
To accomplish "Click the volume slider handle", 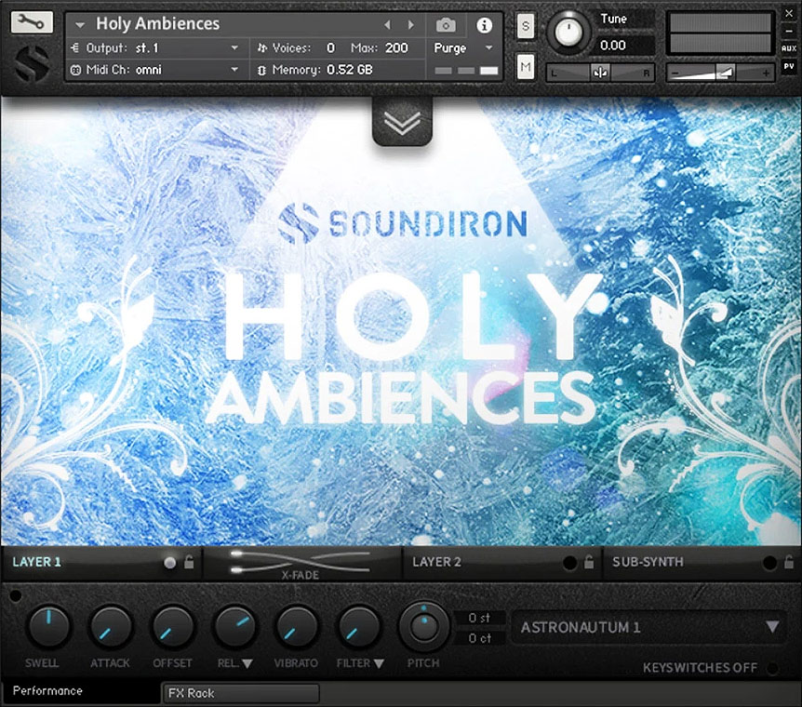I will click(726, 73).
